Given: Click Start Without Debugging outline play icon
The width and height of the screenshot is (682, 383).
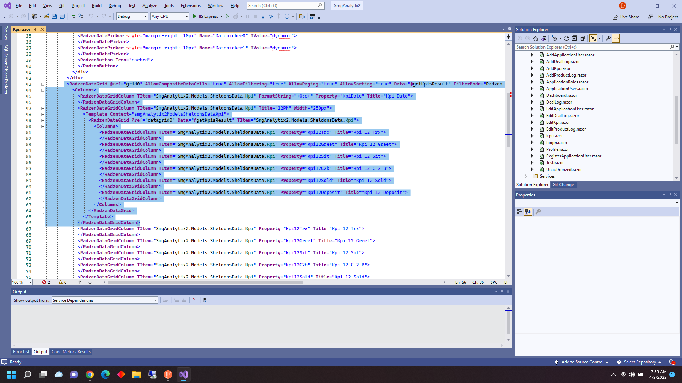Looking at the screenshot, I should 227,16.
